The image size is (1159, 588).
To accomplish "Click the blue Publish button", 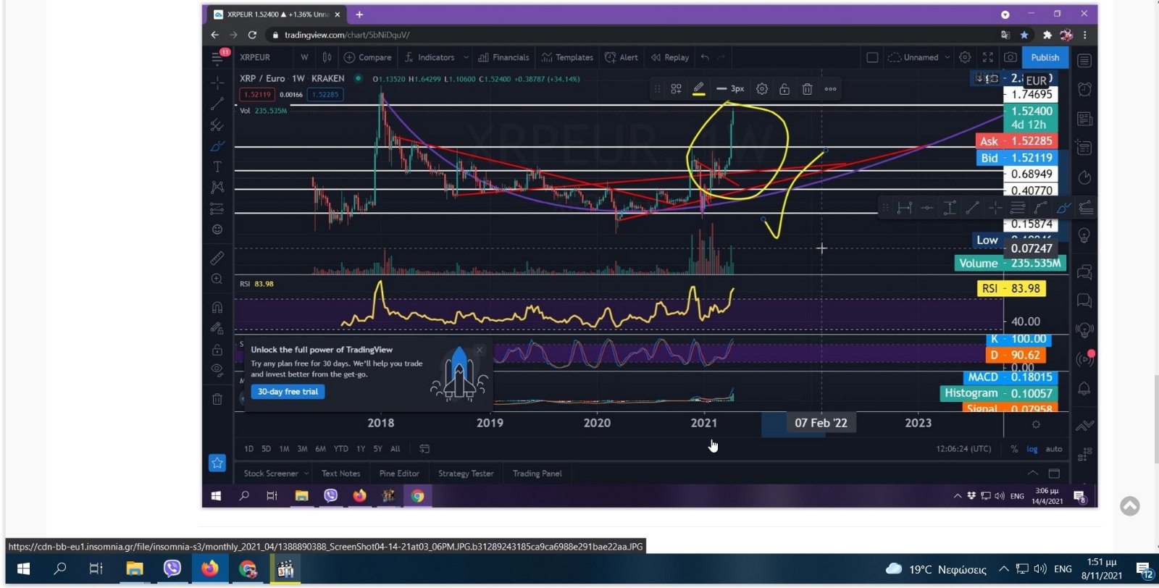I will pyautogui.click(x=1045, y=57).
